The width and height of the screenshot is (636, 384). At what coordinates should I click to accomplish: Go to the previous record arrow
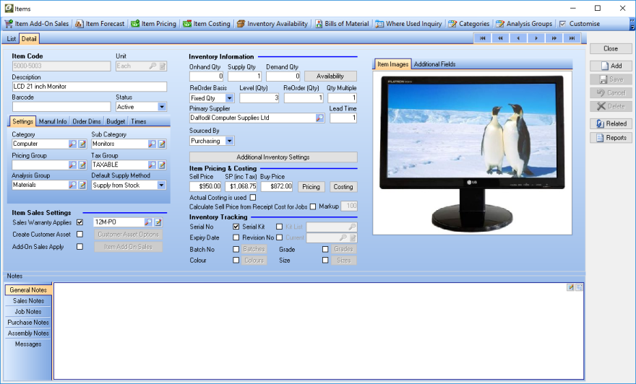pos(518,38)
